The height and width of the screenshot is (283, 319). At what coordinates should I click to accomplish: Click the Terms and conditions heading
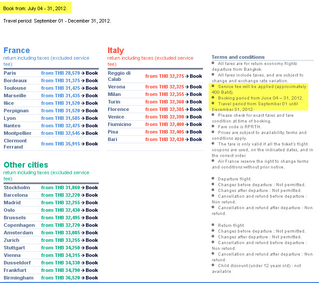(x=238, y=57)
